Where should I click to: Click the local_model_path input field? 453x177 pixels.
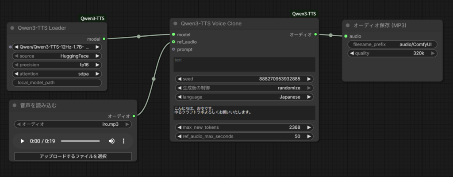point(57,83)
